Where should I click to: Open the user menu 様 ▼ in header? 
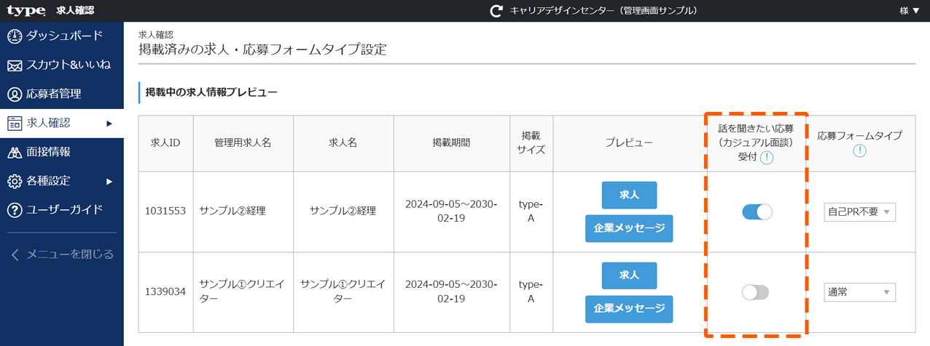pos(910,11)
